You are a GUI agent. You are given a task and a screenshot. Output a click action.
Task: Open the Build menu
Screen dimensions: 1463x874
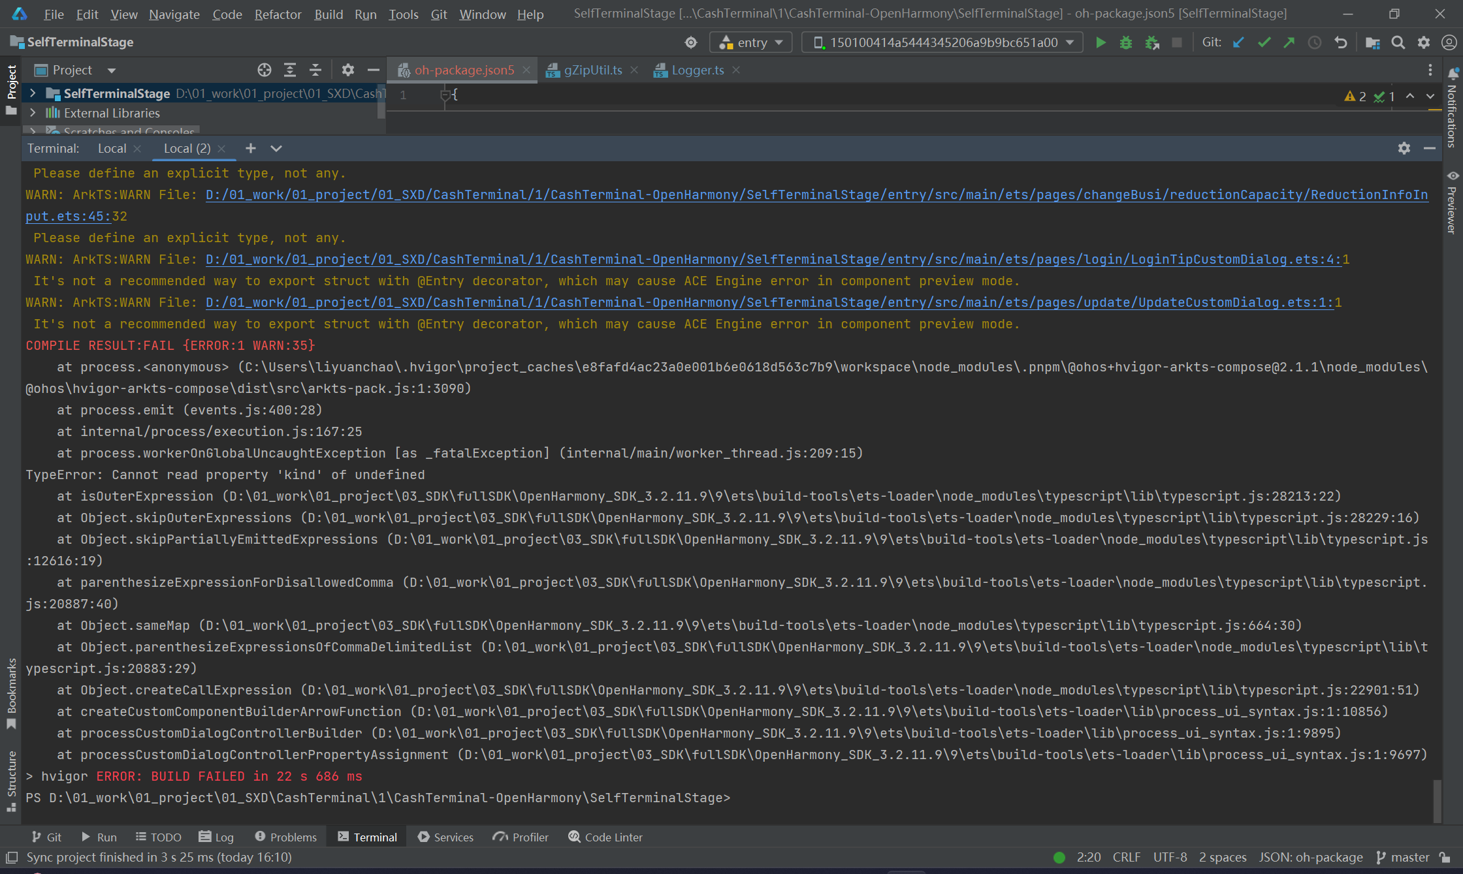(x=329, y=14)
